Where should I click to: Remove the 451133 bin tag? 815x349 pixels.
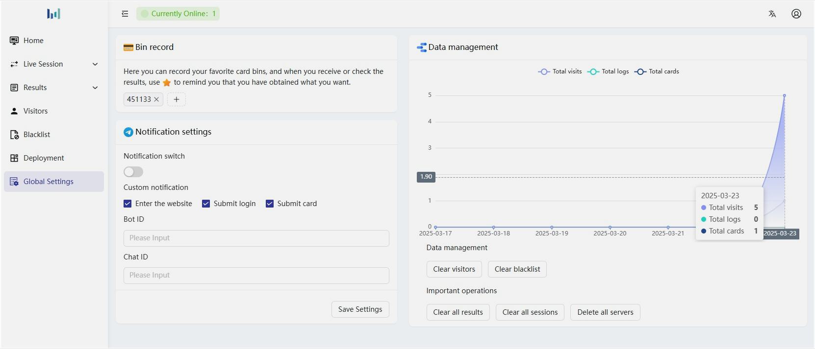pyautogui.click(x=156, y=99)
